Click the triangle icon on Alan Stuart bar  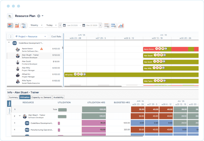[158, 55]
